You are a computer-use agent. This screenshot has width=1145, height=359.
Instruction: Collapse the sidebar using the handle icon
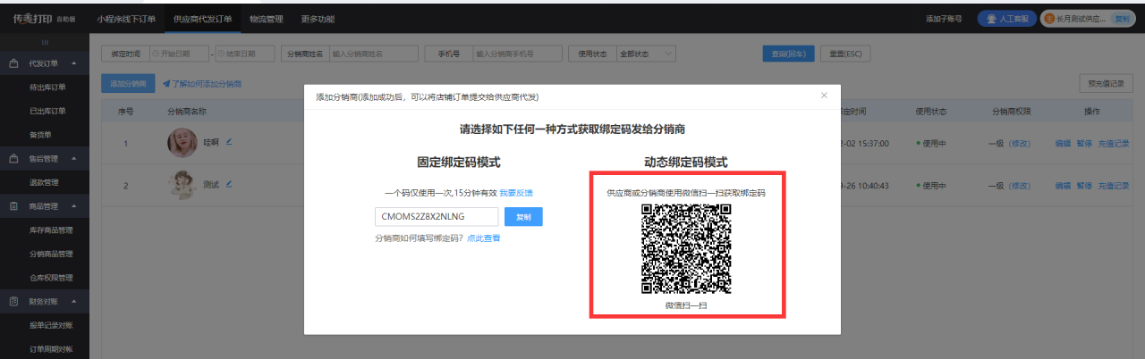[x=45, y=42]
